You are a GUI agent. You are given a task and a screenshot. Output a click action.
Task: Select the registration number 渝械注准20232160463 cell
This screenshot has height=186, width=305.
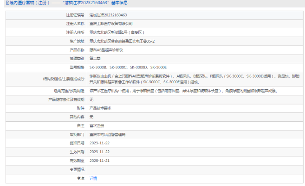click(108, 15)
